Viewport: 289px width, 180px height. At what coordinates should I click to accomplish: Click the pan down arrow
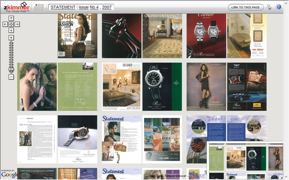point(11,30)
